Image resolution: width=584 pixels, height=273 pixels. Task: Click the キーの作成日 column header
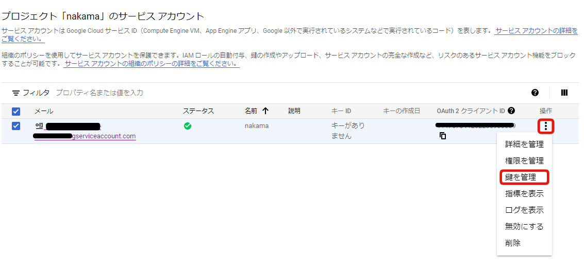click(x=402, y=111)
